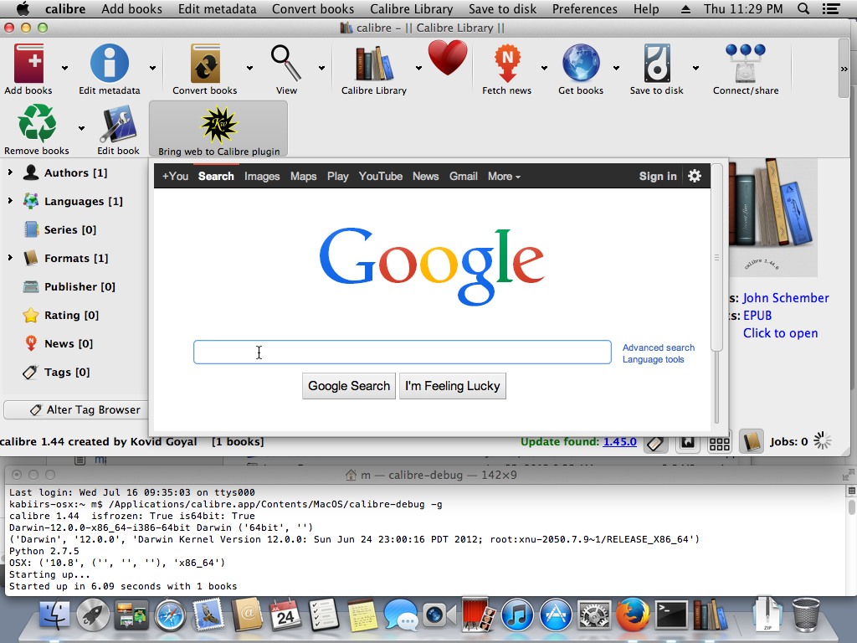Click the Add books toolbar icon
The height and width of the screenshot is (643, 857).
(x=28, y=64)
